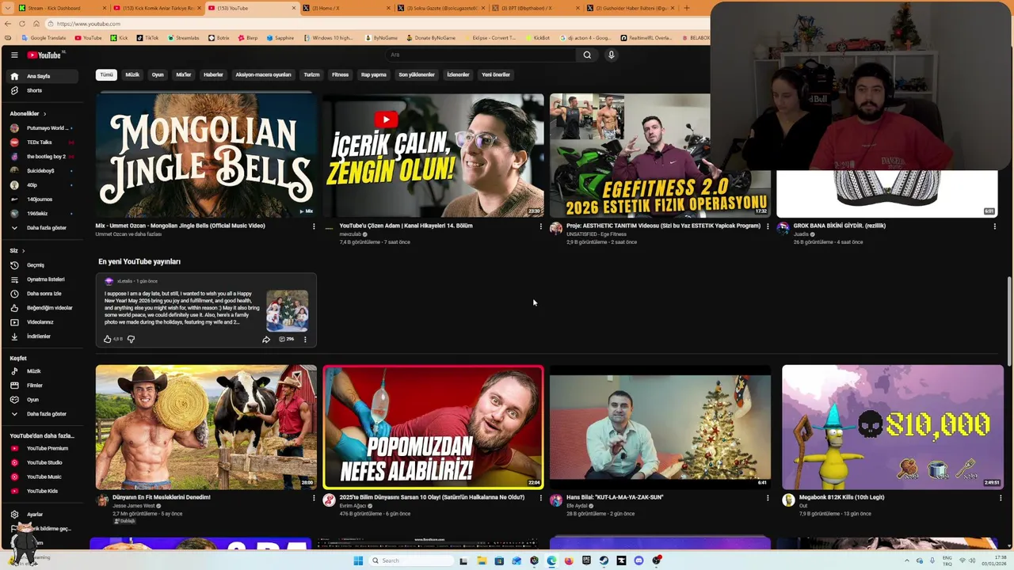Open the Streamlabs bookmark
This screenshot has height=570, width=1014.
183,38
